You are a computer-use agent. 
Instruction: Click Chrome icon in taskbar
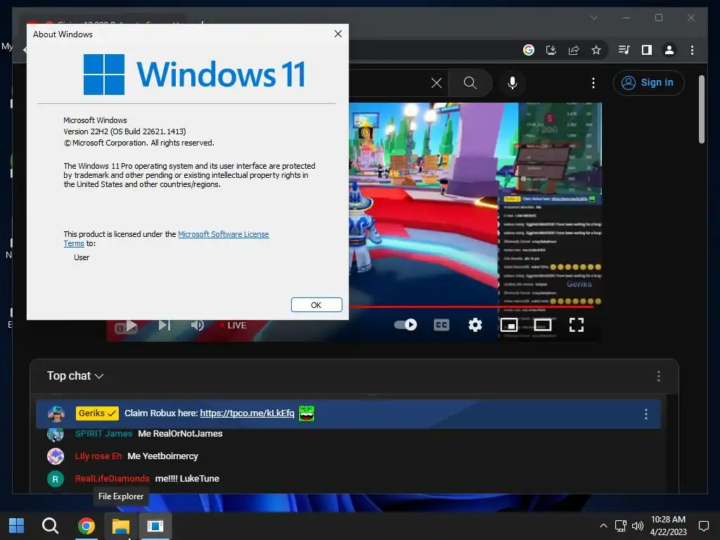pyautogui.click(x=86, y=526)
